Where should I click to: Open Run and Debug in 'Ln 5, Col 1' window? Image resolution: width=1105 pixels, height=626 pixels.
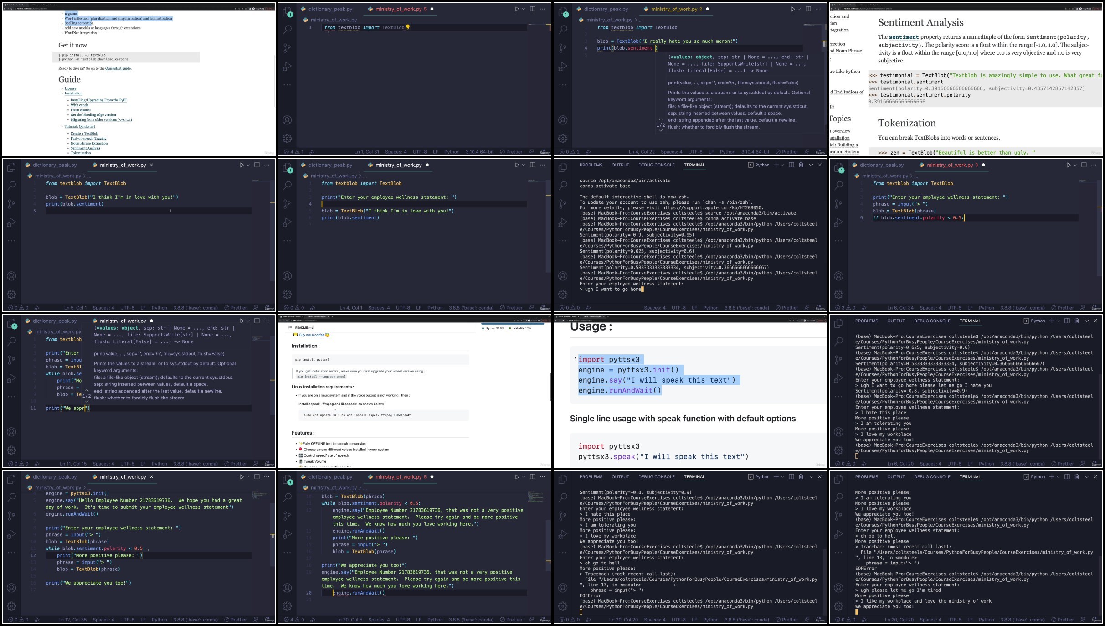point(11,222)
